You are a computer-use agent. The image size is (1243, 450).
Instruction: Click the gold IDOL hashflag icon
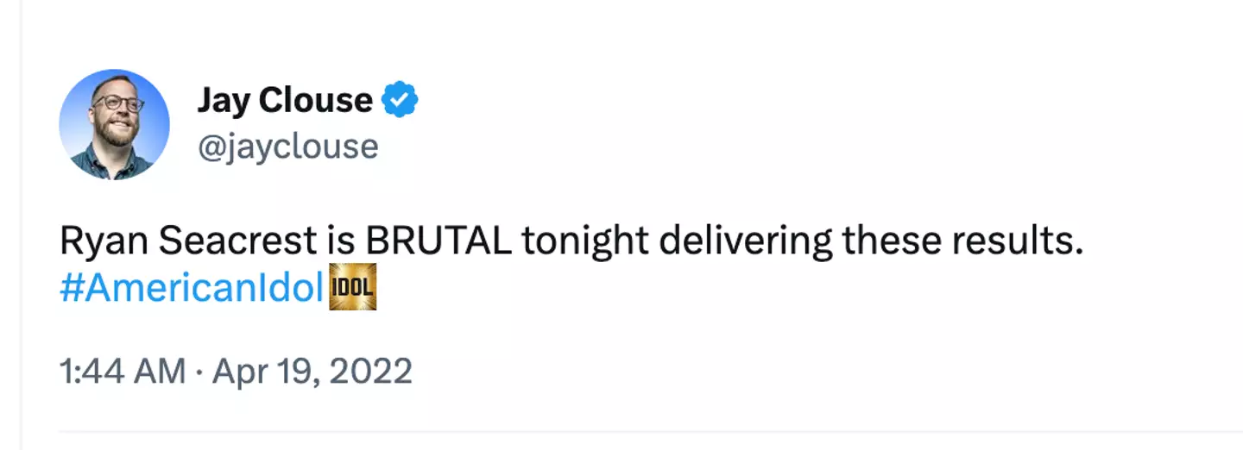(353, 289)
